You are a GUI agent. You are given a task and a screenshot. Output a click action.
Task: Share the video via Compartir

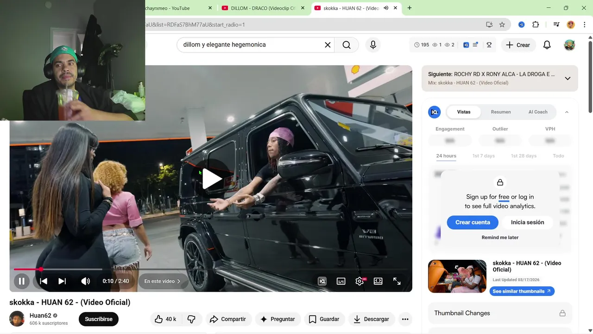(x=228, y=319)
